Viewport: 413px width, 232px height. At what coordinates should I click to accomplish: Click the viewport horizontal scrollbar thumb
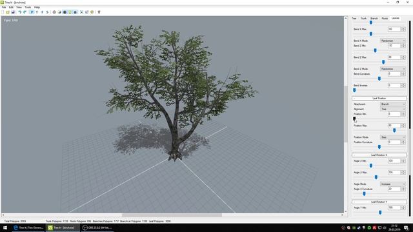click(x=172, y=215)
